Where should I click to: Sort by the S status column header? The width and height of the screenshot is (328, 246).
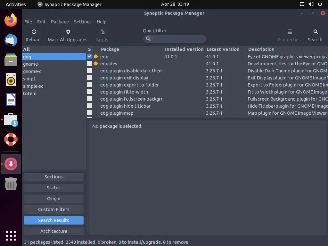[89, 49]
